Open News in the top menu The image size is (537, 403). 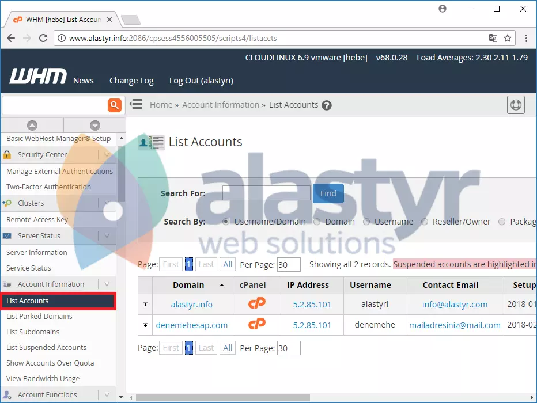point(83,81)
